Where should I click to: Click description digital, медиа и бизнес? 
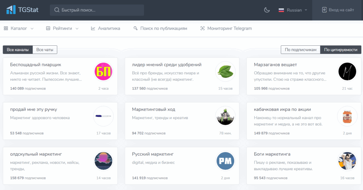[153, 162]
